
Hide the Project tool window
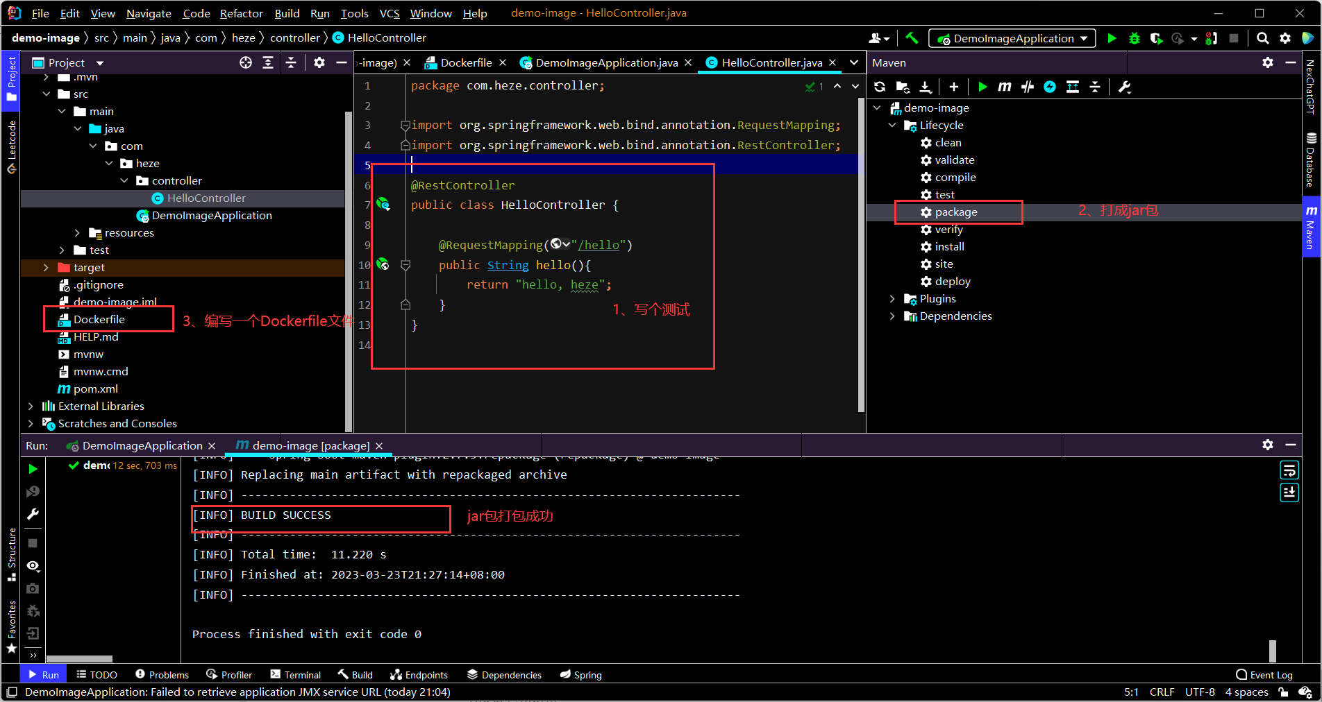coord(342,62)
